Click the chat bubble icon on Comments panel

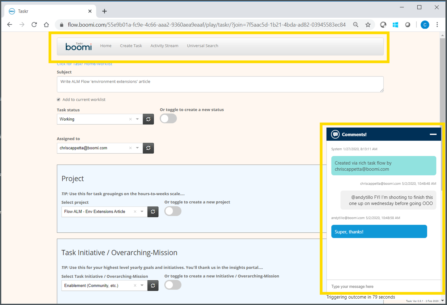coord(335,134)
